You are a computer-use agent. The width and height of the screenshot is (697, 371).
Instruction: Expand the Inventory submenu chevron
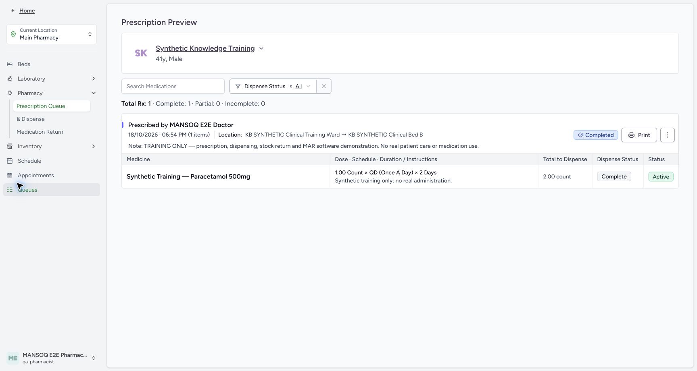click(94, 146)
